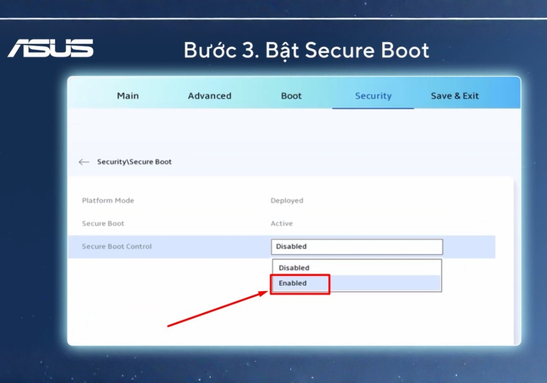Choose Enabled in the dropdown list
547x383 pixels.
click(x=357, y=283)
